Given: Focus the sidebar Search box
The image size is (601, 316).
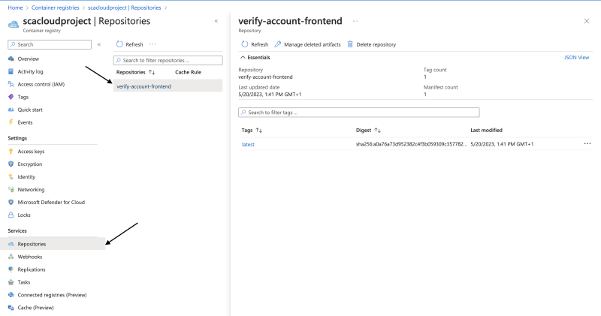Looking at the screenshot, I should click(50, 44).
